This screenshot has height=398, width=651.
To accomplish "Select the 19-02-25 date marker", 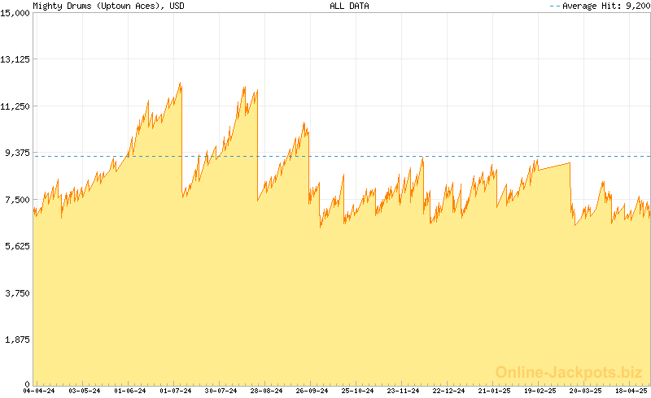I will [x=540, y=392].
